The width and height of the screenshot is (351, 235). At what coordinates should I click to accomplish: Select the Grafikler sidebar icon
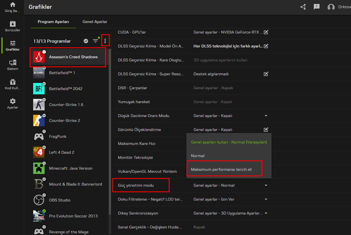(x=12, y=43)
